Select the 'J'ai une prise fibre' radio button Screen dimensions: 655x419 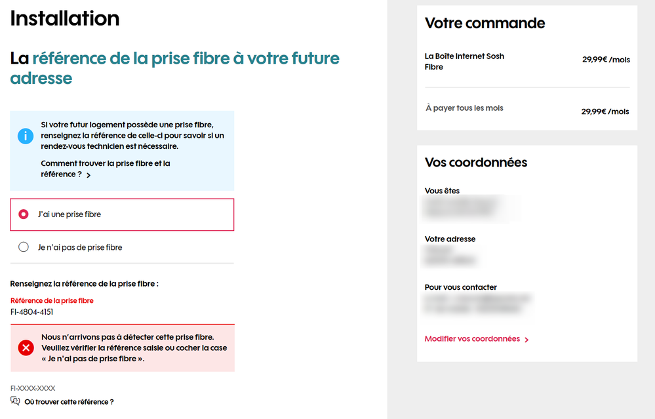point(24,214)
